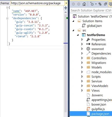The height and width of the screenshot is (117, 112).
Task: Expand the Properties node
Action: click(x=82, y=40)
